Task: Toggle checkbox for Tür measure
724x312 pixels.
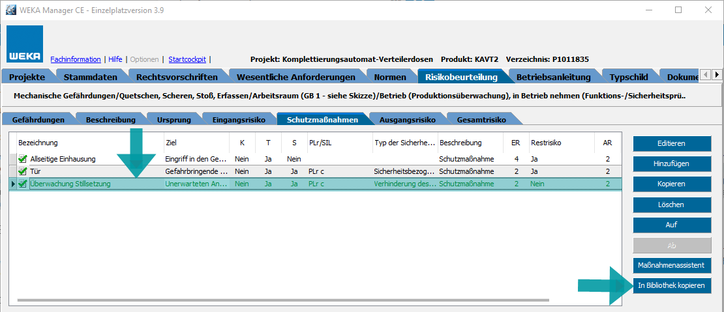Action: [x=23, y=171]
